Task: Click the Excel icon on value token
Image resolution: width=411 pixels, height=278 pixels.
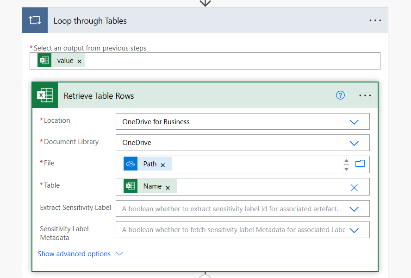Action: [x=44, y=61]
